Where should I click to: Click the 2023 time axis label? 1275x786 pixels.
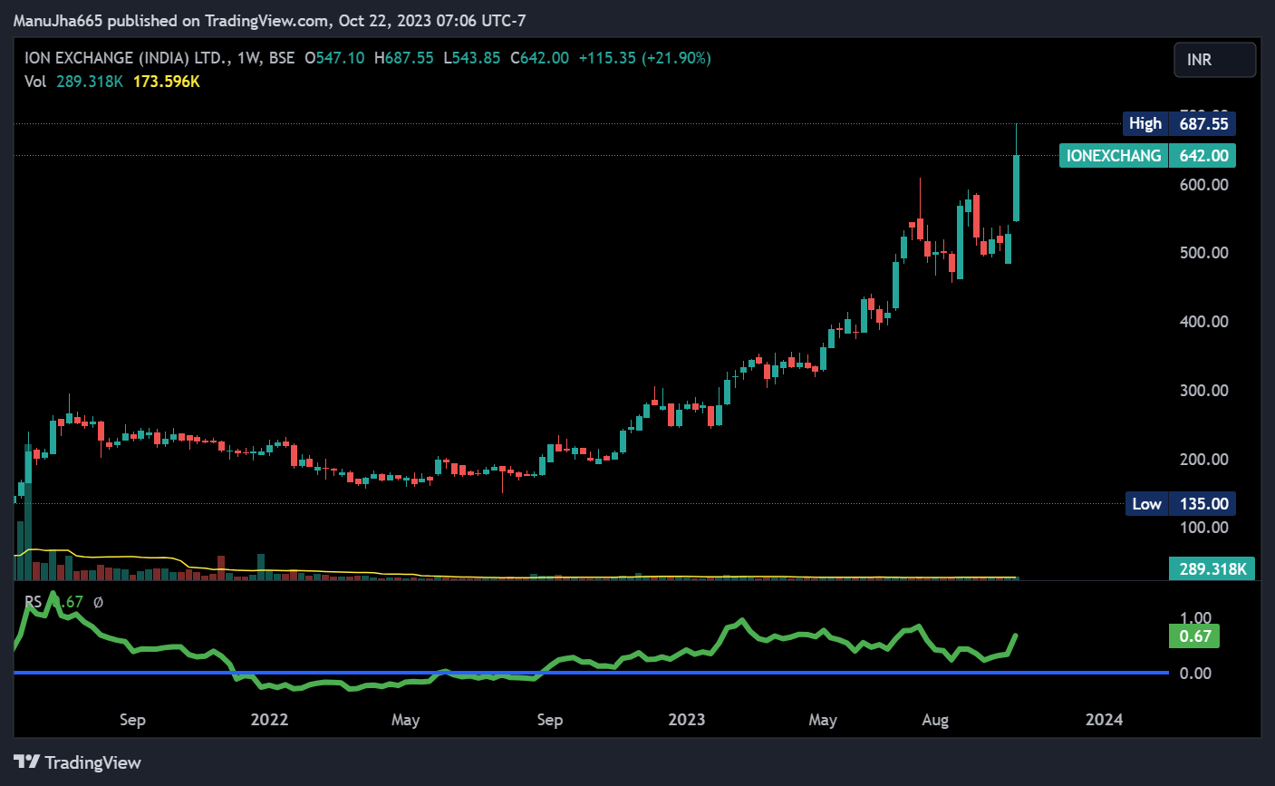click(x=687, y=720)
